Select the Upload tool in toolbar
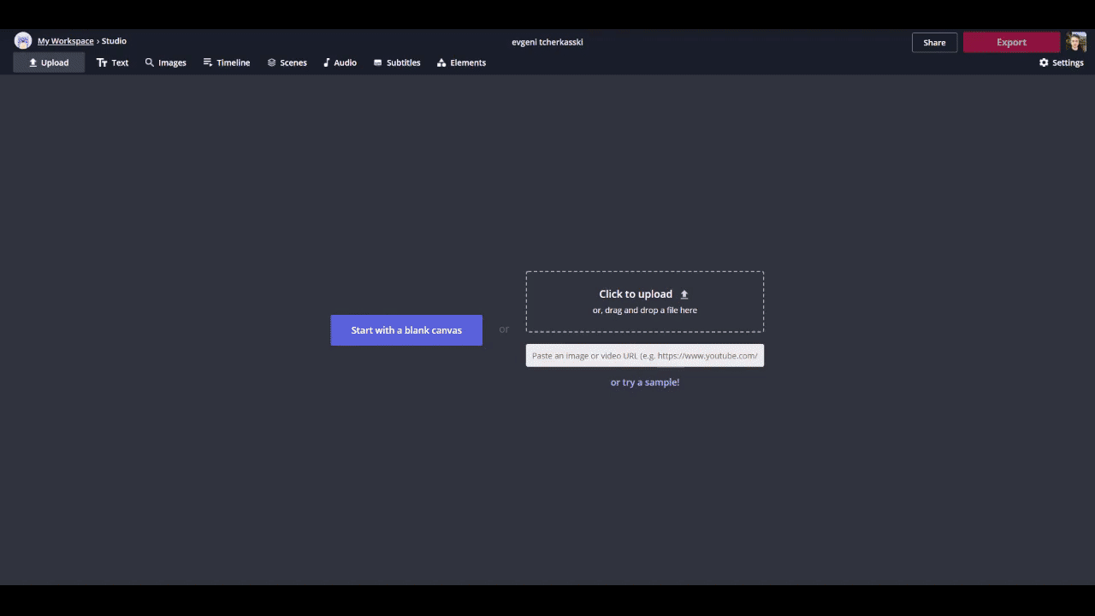Screen dimensions: 1095x616 click(x=49, y=62)
